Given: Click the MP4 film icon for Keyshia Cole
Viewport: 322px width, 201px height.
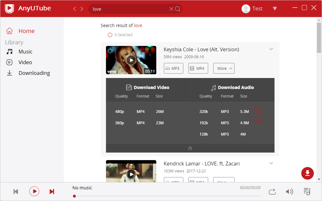Looking at the screenshot, I should 192,69.
